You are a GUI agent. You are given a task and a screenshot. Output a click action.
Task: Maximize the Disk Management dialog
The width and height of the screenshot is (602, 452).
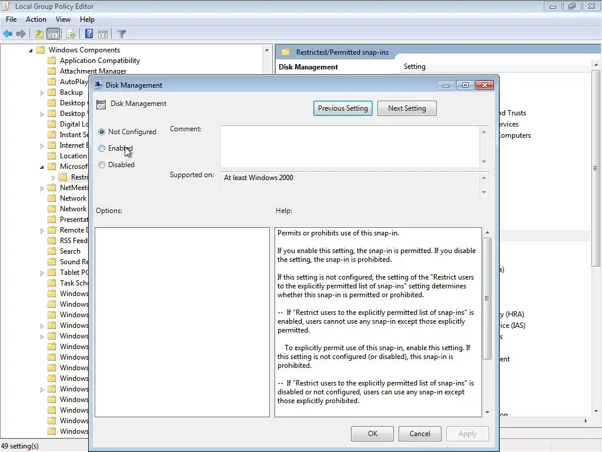(465, 85)
